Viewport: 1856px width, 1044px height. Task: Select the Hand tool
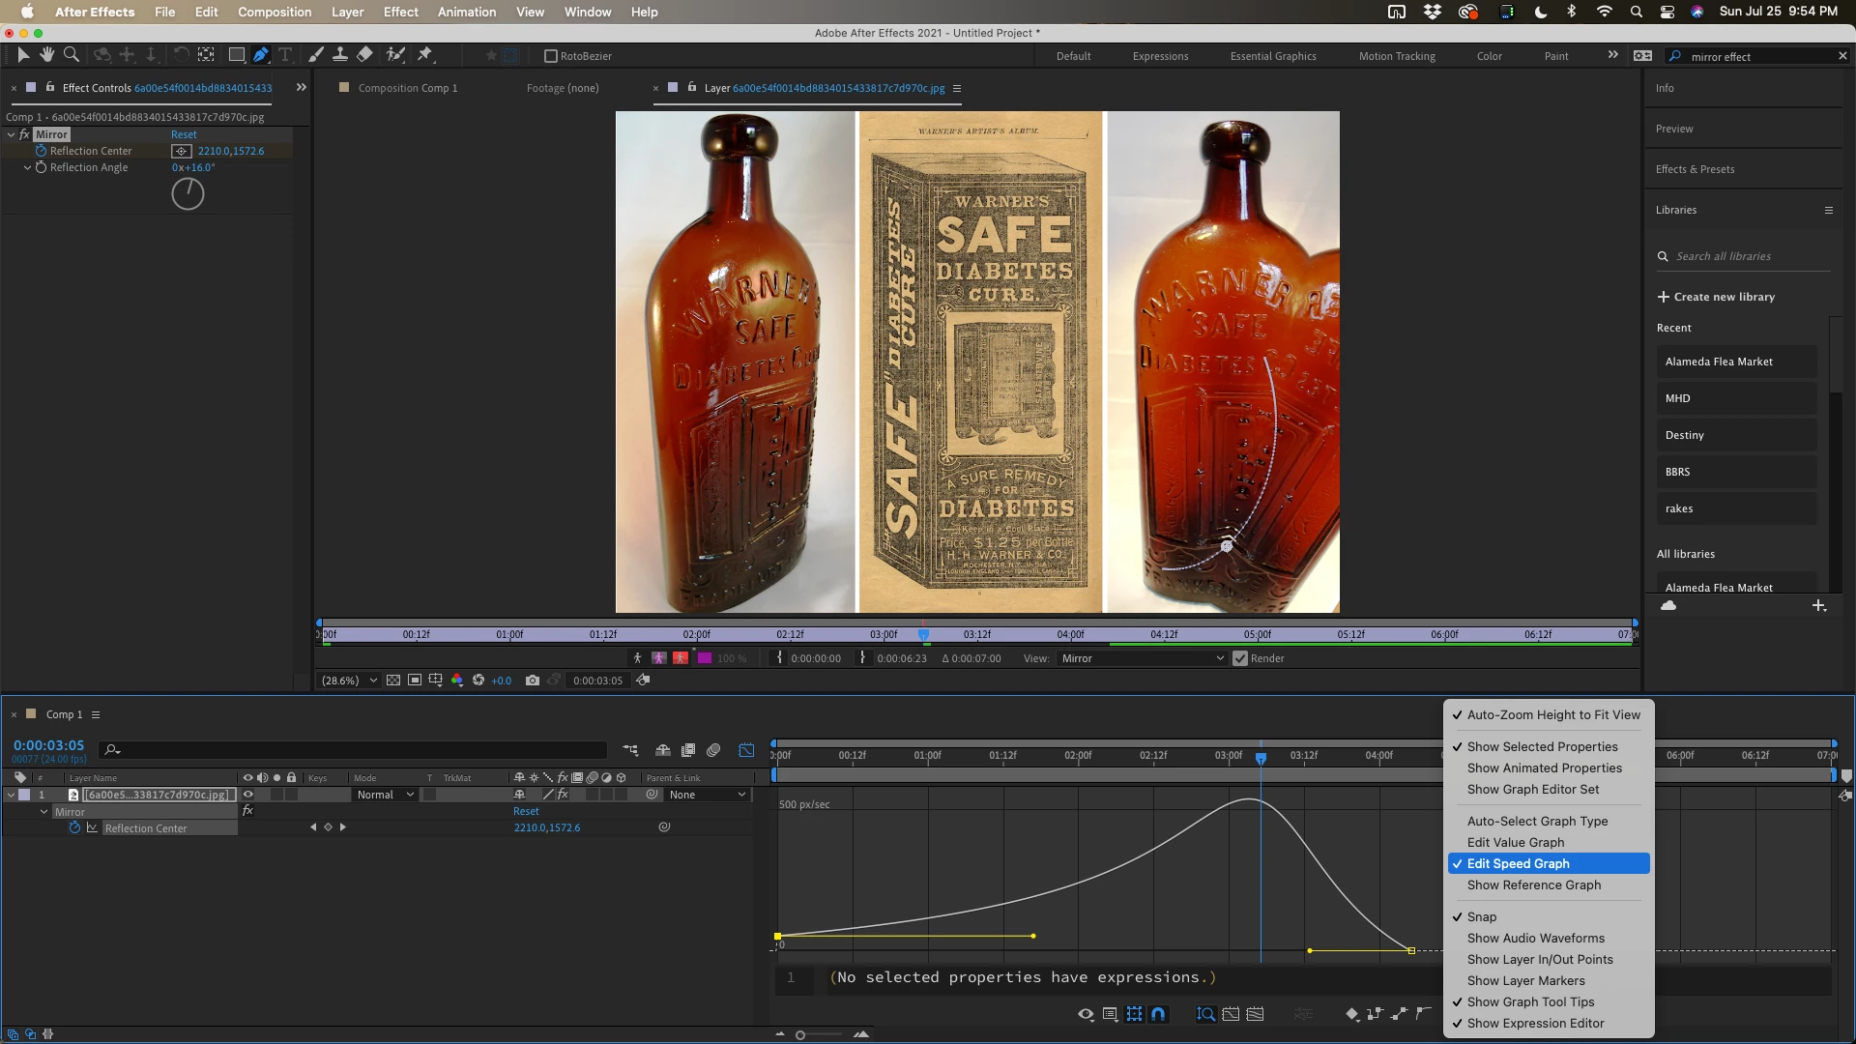[46, 55]
